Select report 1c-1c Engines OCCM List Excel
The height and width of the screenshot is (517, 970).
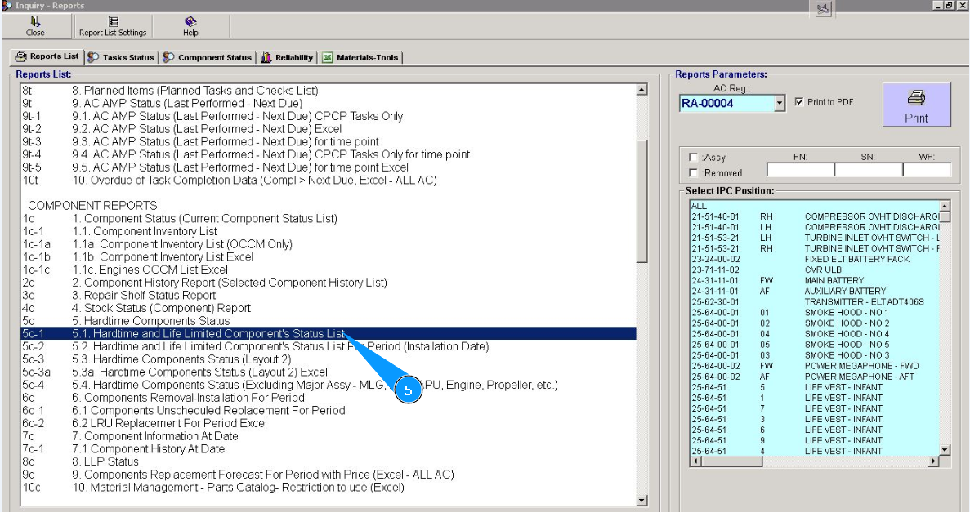tap(329, 270)
